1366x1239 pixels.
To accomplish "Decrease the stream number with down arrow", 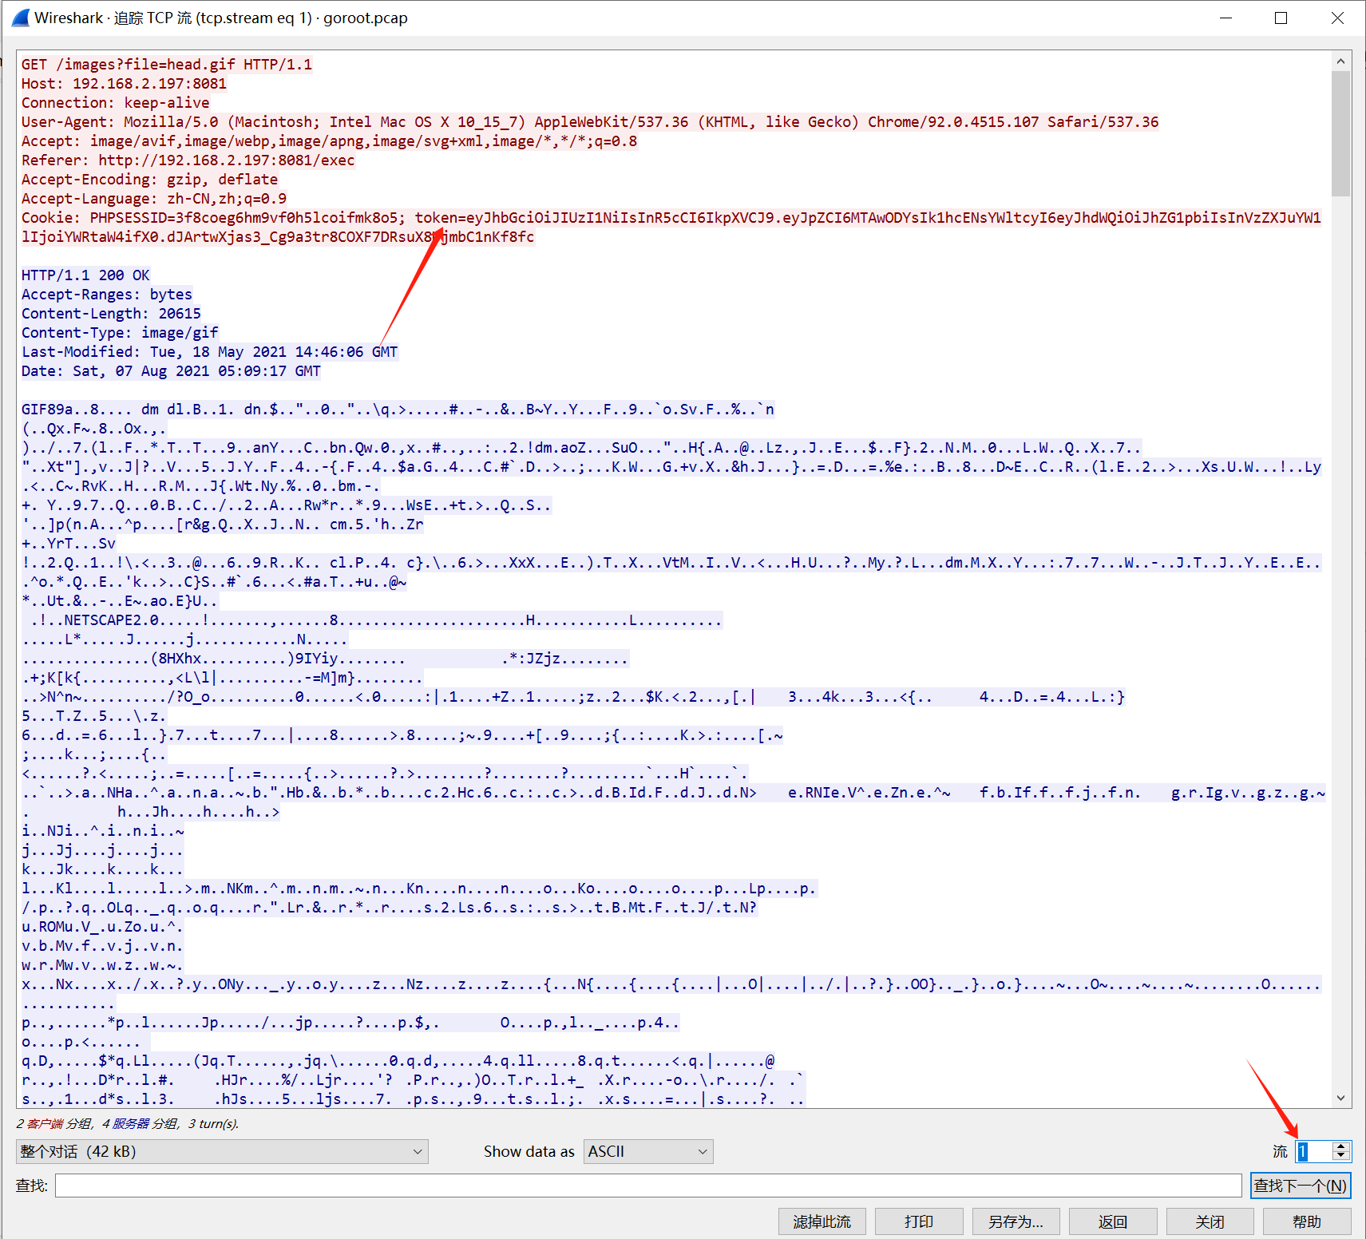I will point(1341,1157).
